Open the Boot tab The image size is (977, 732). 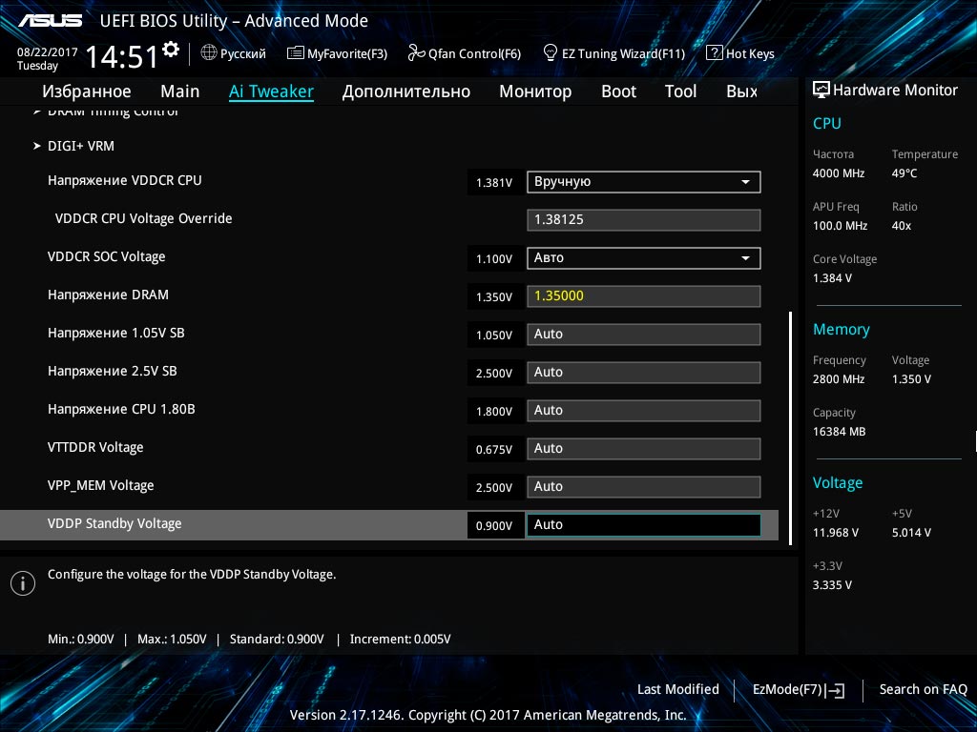tap(618, 91)
